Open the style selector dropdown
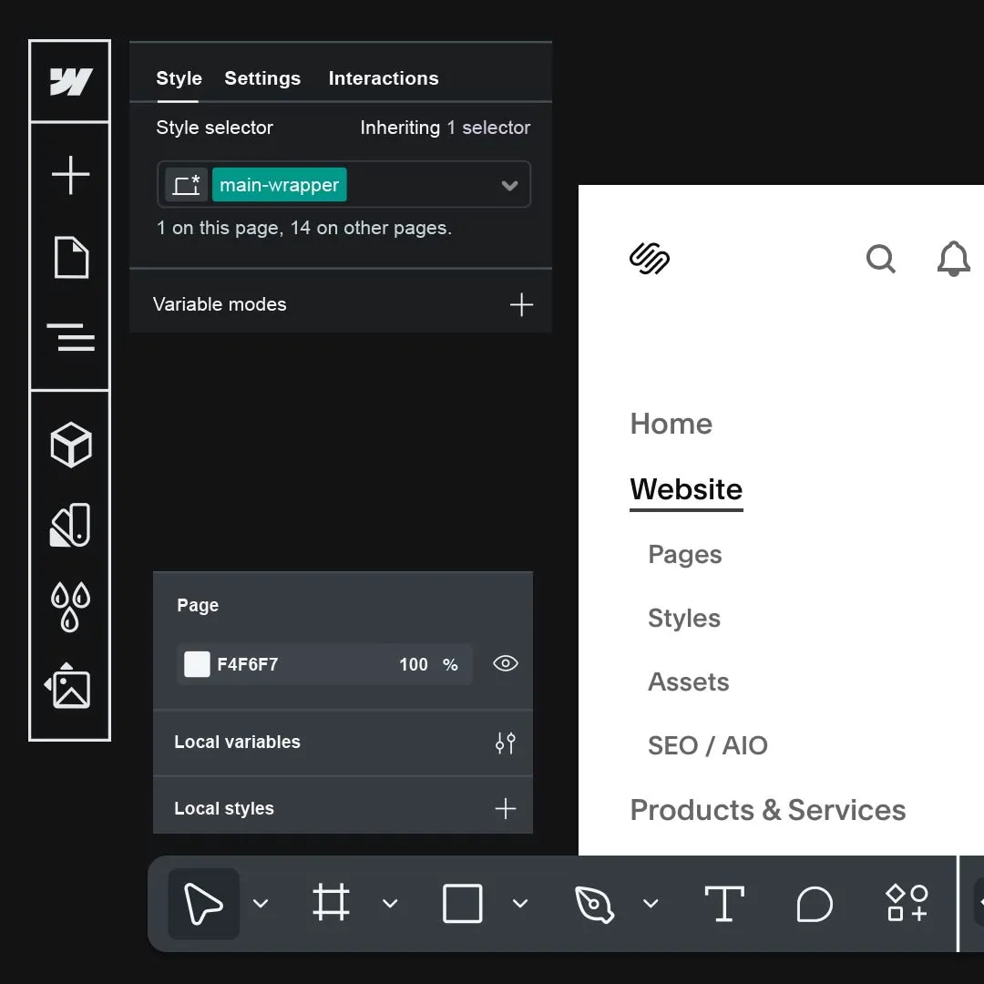 pos(509,184)
